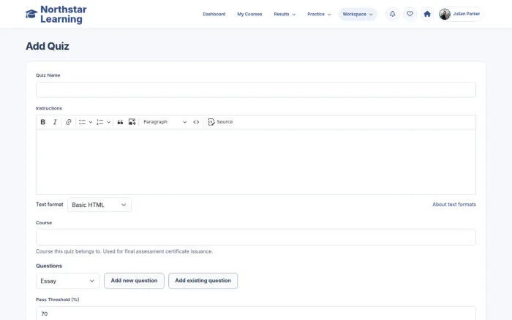
Task: Click the Julian Parker user name
Action: 467,14
